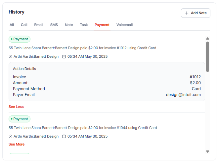This screenshot has height=163, width=219.
Task: Open the Voicemail tab
Action: [x=124, y=25]
